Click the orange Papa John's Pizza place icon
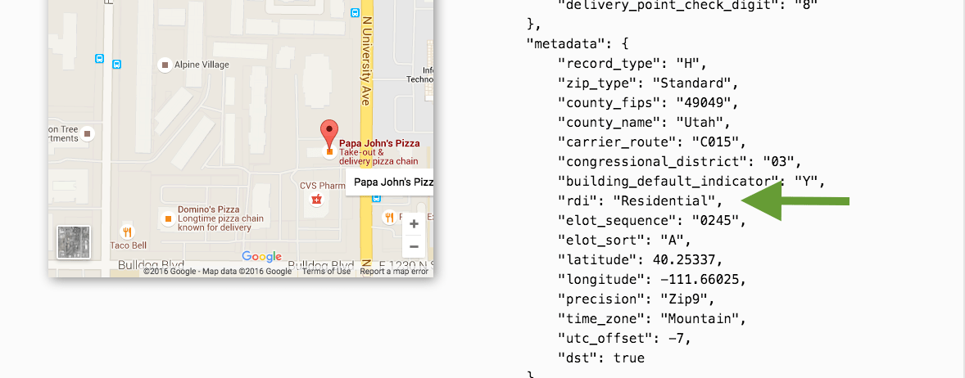The width and height of the screenshot is (965, 378). click(330, 151)
